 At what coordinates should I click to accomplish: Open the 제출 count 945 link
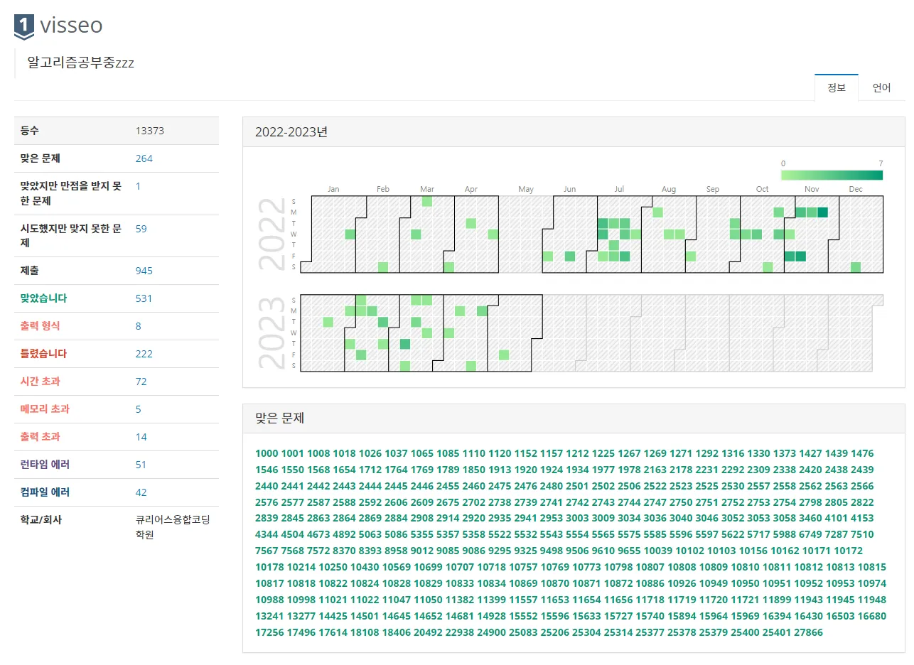144,271
